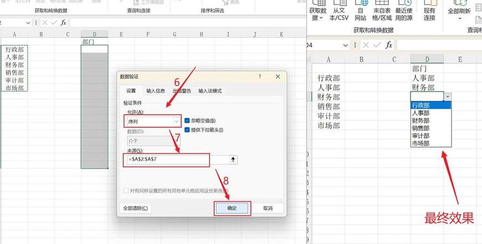Choose 审计部 from the dropdown list

coord(431,135)
